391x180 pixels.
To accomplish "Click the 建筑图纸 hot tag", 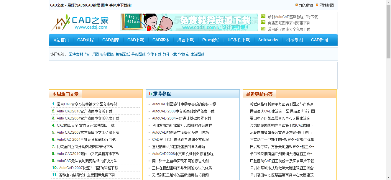I will [x=197, y=54].
